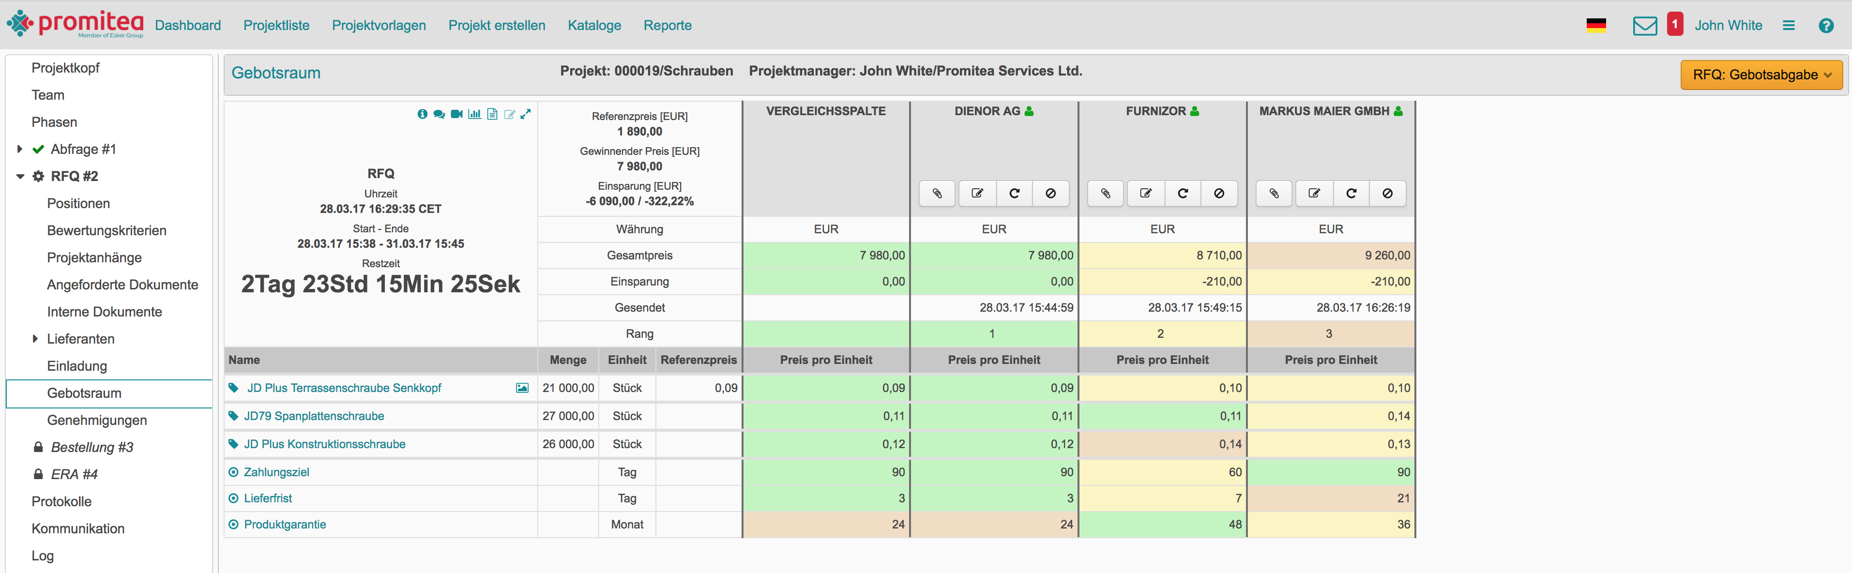Screen dimensions: 1852x573
Task: Refresh the Furnizor bid with the reload icon
Action: pos(1183,194)
